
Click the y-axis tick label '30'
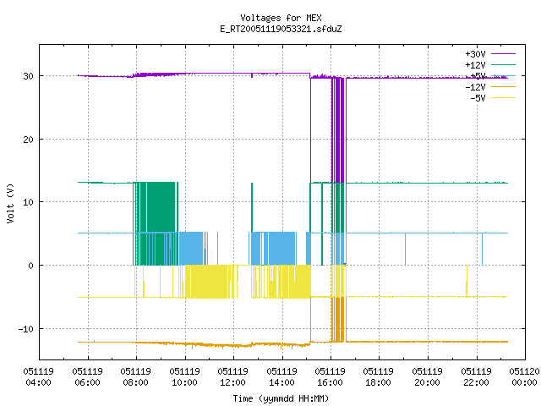pos(28,76)
